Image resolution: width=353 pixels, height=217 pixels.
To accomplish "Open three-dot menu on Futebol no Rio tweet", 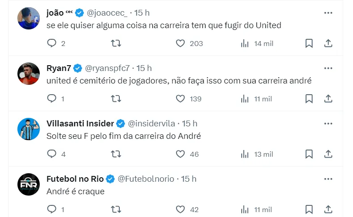I will point(328,179).
